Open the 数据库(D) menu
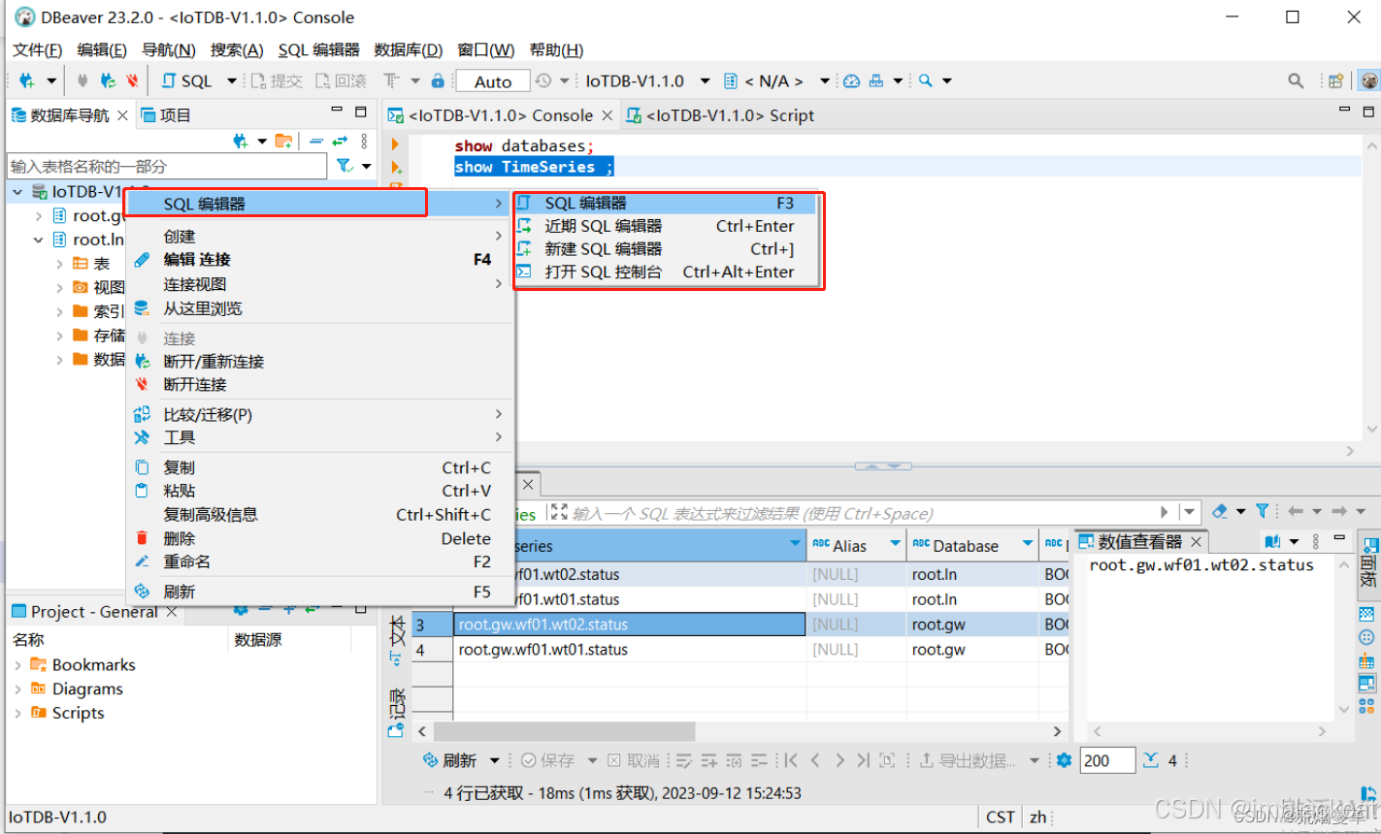 [x=409, y=49]
